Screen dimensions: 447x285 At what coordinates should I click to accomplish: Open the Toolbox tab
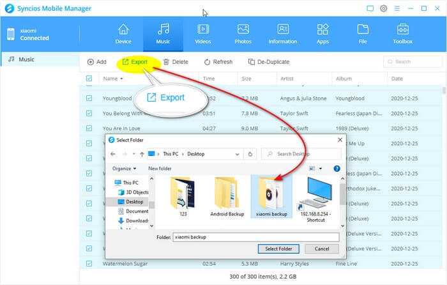(402, 34)
